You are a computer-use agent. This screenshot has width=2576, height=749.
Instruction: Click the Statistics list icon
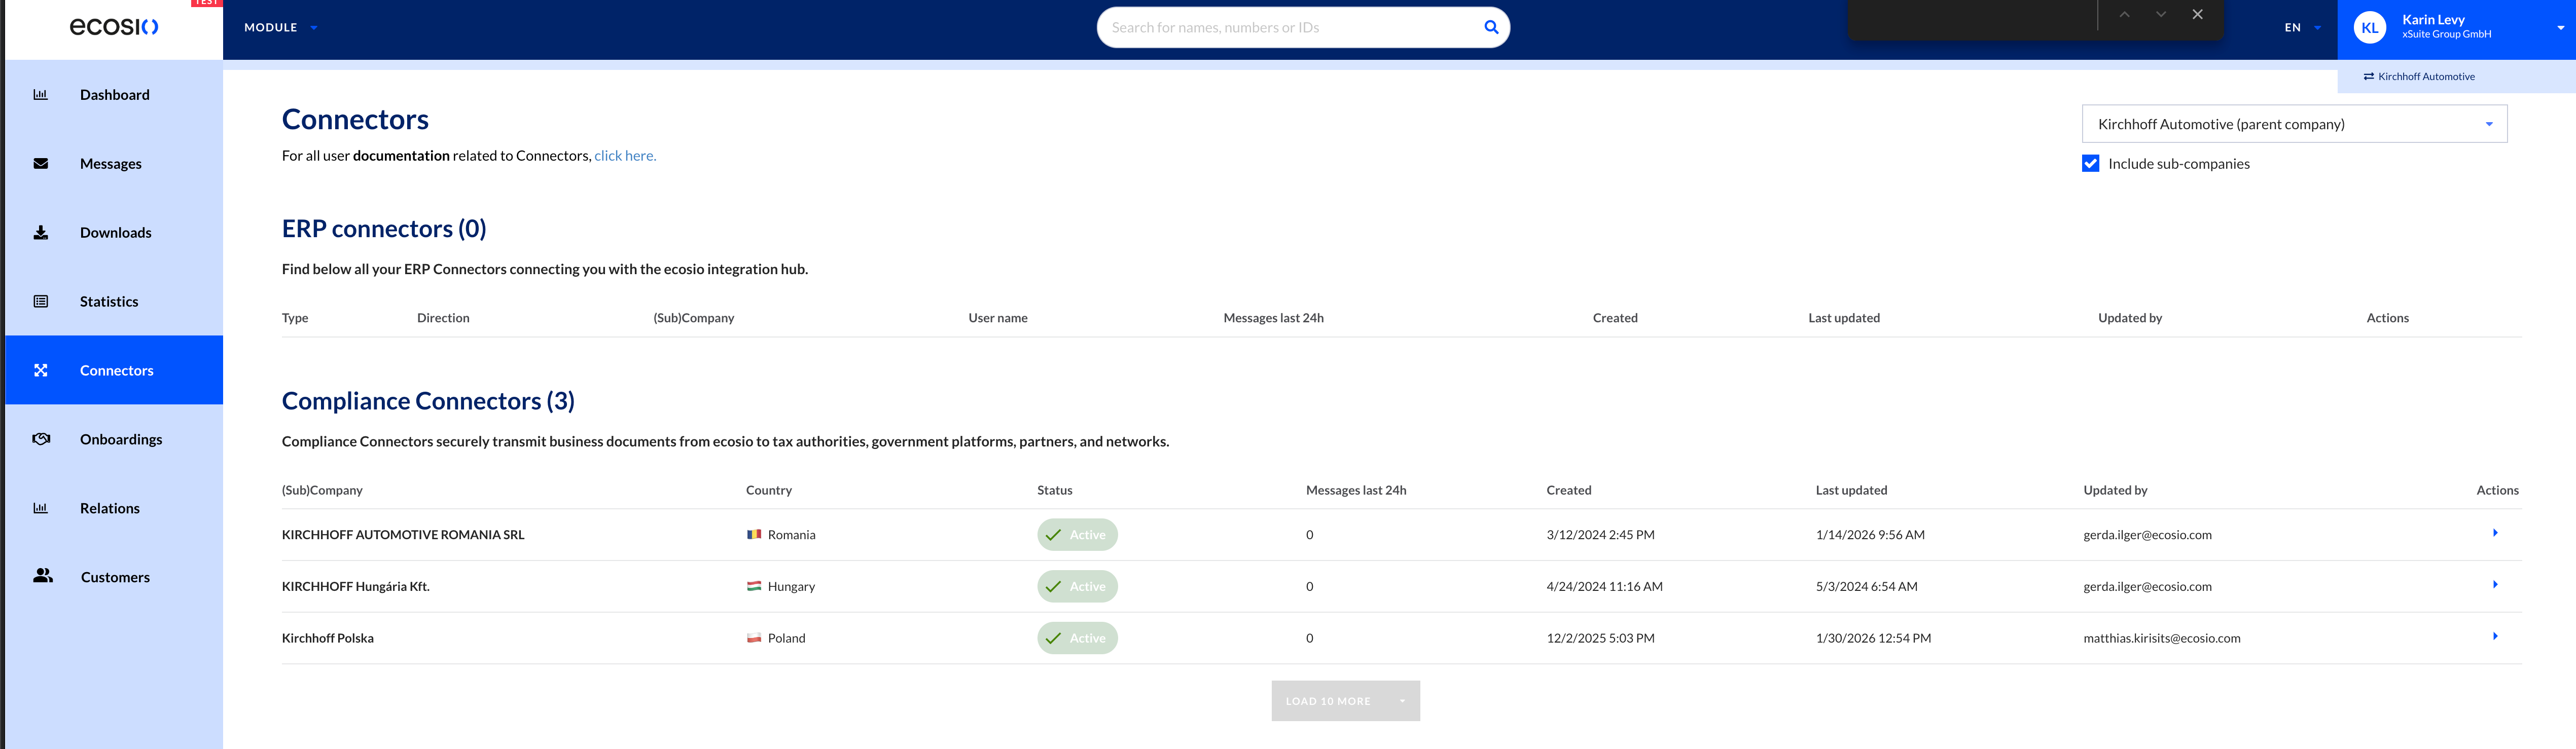coord(41,302)
